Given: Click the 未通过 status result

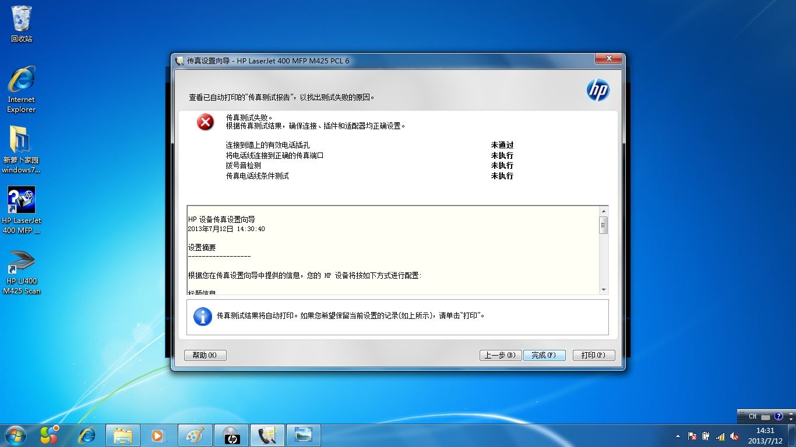Looking at the screenshot, I should coord(502,146).
